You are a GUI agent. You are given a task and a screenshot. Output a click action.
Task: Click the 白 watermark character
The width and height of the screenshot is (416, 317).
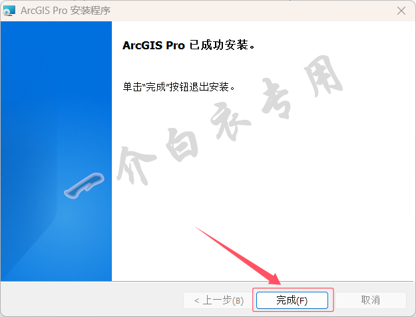(x=182, y=145)
